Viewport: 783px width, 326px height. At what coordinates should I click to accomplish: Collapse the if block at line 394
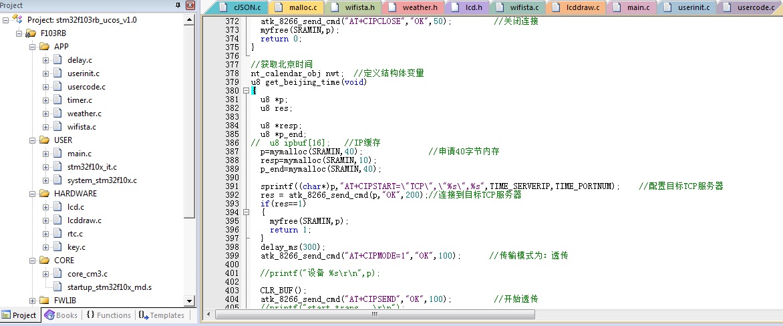tap(247, 212)
